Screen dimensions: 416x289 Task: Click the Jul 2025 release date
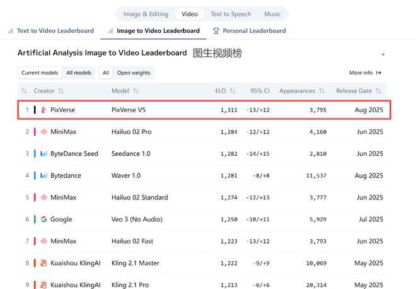(x=371, y=219)
